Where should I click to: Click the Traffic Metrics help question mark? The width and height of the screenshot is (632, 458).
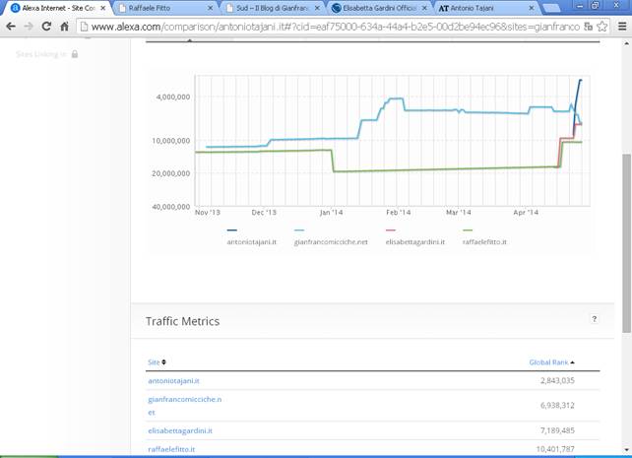pos(595,319)
